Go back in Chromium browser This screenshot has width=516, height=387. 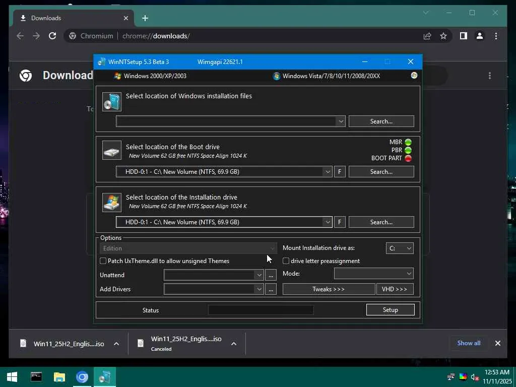20,36
